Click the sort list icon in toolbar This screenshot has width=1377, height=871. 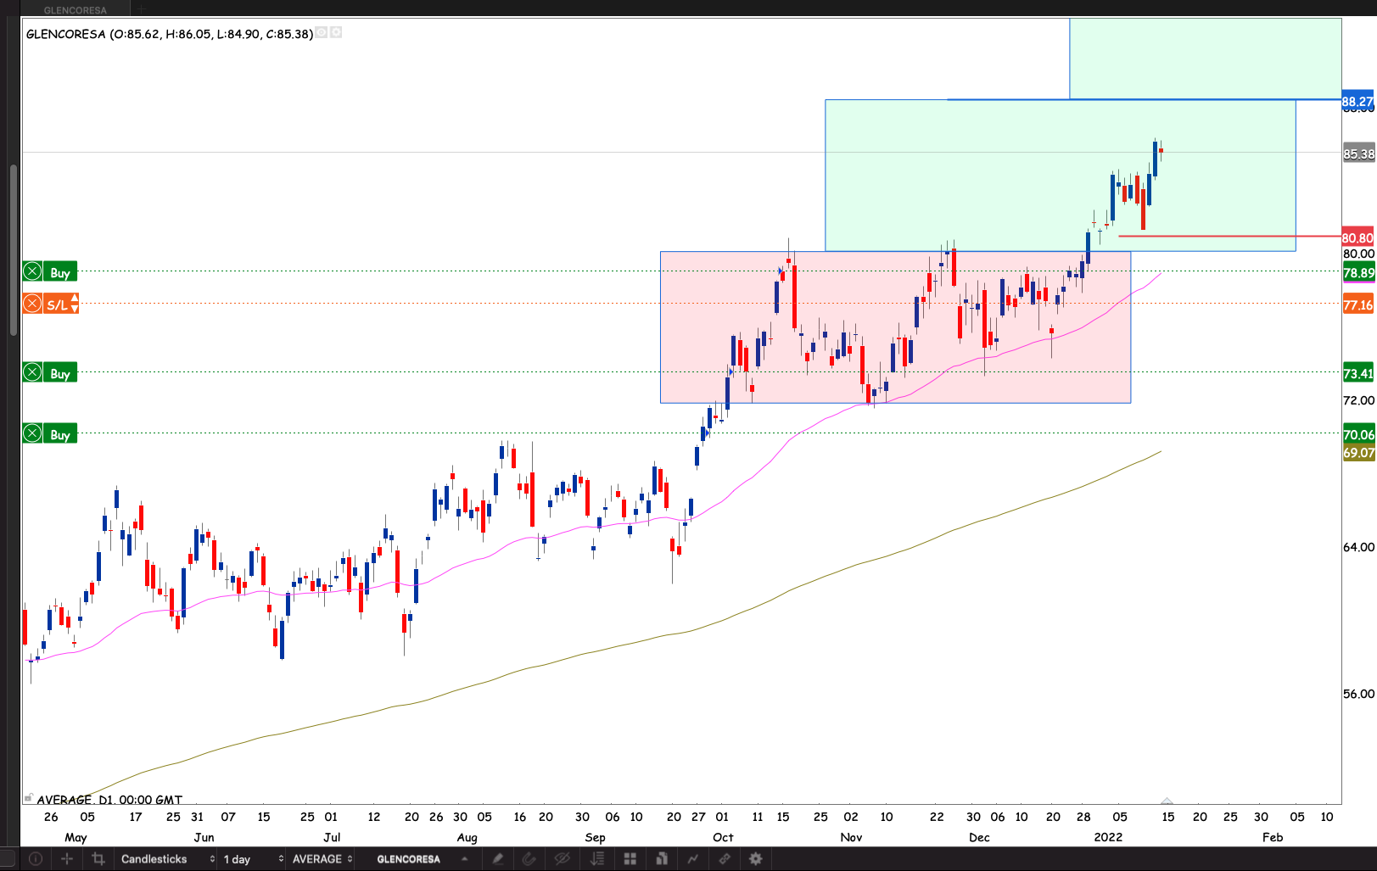click(x=597, y=859)
